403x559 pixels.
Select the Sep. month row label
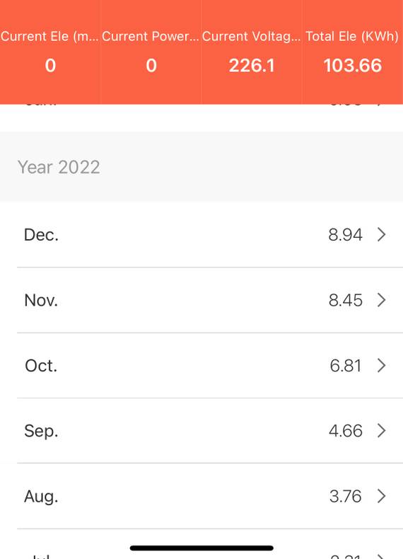click(40, 432)
